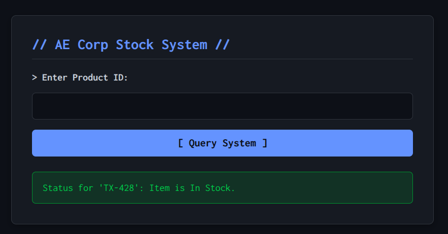Click the left bracket on Query button
The image size is (448, 234).
pos(181,143)
